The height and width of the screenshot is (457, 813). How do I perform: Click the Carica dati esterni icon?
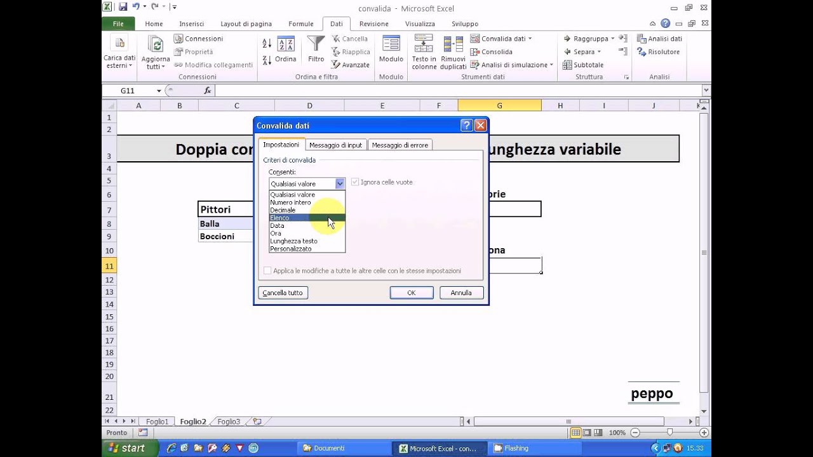[x=119, y=44]
